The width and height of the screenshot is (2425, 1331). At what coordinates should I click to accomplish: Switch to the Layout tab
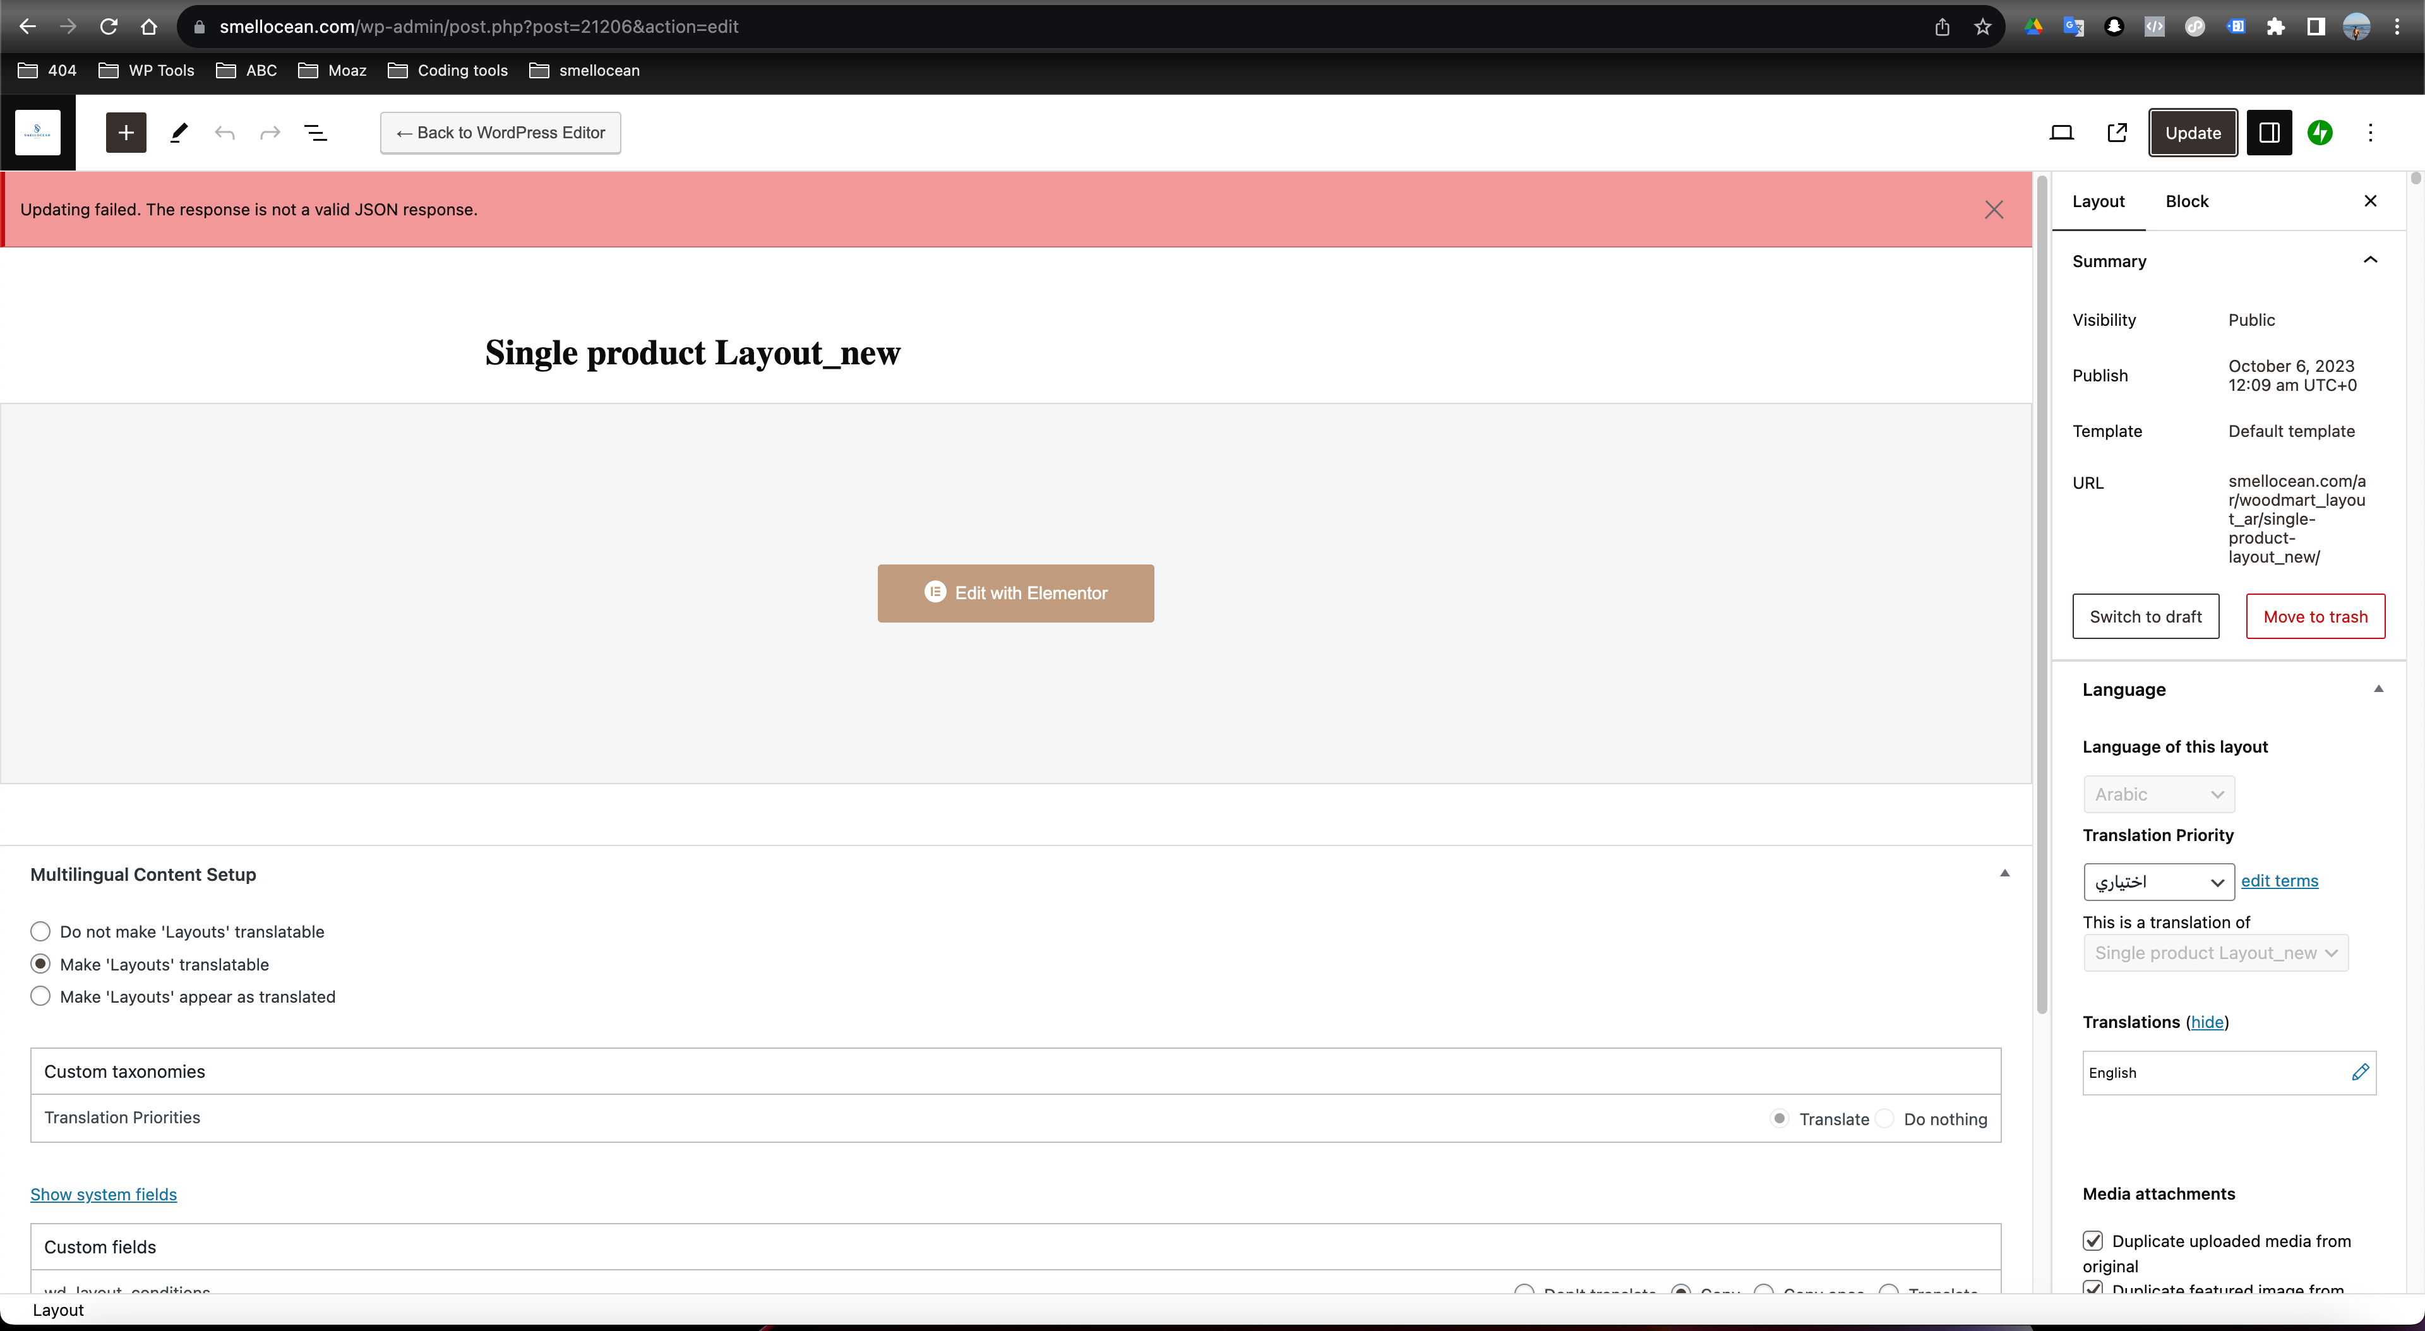click(2099, 201)
